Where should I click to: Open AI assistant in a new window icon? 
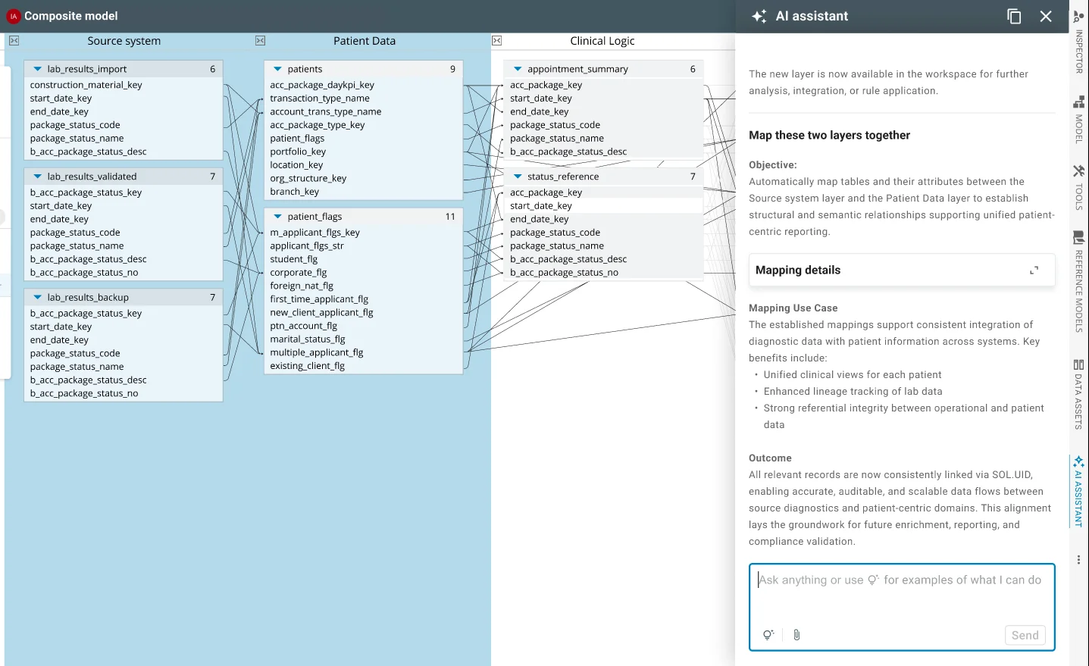1014,16
